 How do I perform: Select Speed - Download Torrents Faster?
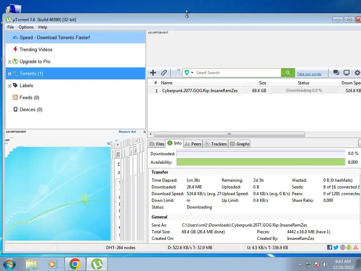tap(75, 37)
